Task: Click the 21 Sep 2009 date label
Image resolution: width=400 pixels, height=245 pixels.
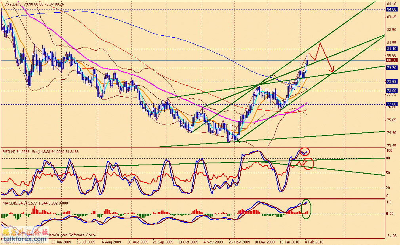Action: click(163, 242)
